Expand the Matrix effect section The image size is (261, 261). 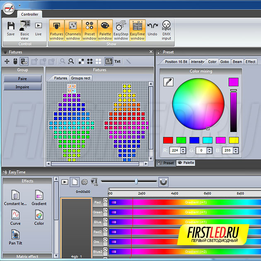coord(27,256)
